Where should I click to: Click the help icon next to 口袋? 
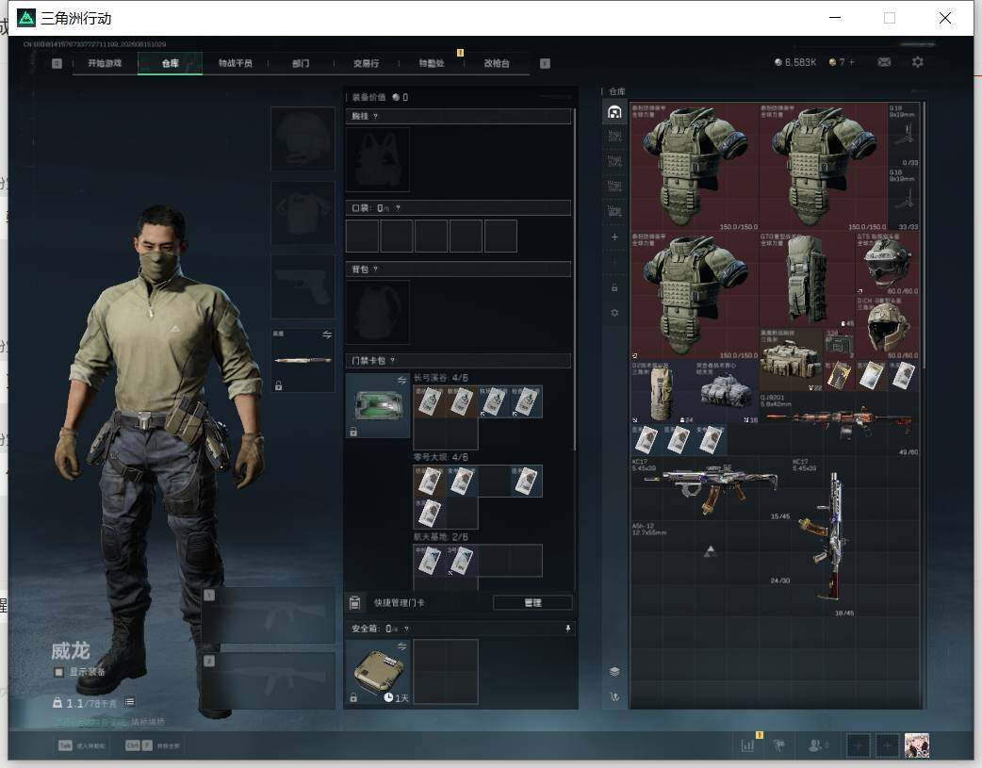398,208
